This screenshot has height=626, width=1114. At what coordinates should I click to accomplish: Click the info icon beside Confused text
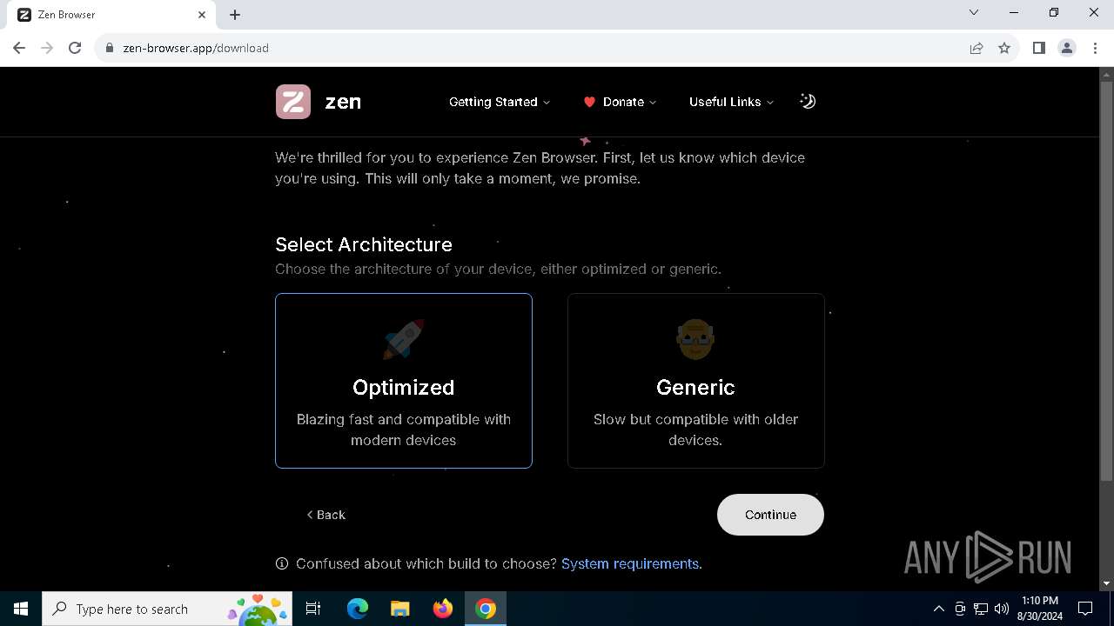point(282,563)
